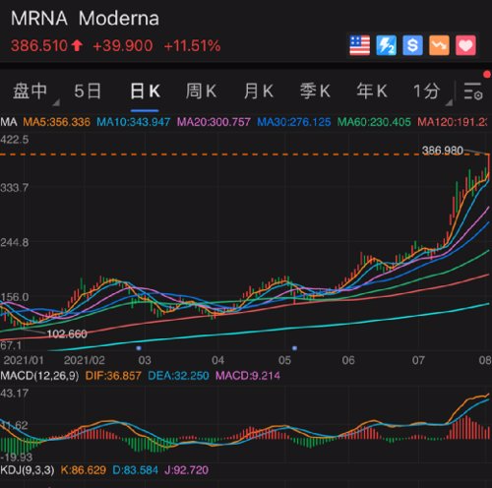Screen dimensions: 492x488
Task: Tap the 422.5 price axis label
Action: click(15, 140)
